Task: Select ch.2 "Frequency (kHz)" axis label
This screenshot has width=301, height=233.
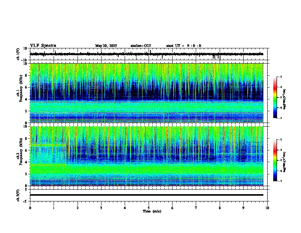Action: (x=21, y=152)
